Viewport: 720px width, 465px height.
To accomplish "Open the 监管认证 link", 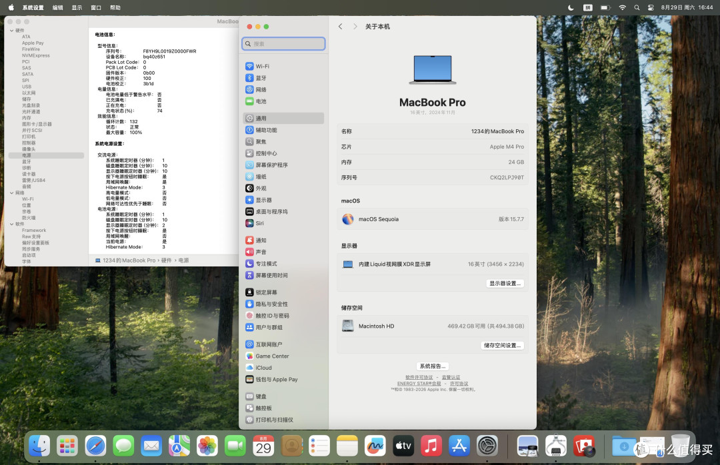I will (451, 377).
